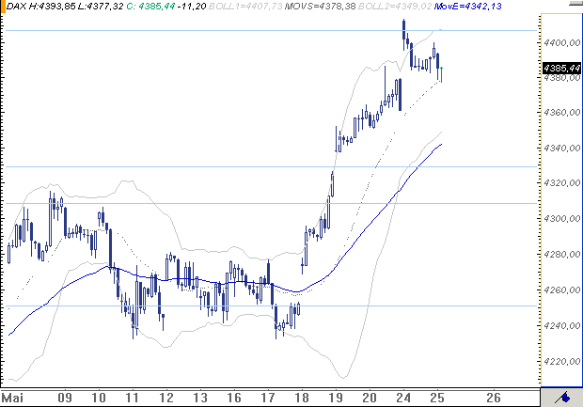Image resolution: width=583 pixels, height=407 pixels.
Task: Click date 10 on the time axis
Action: 99,399
